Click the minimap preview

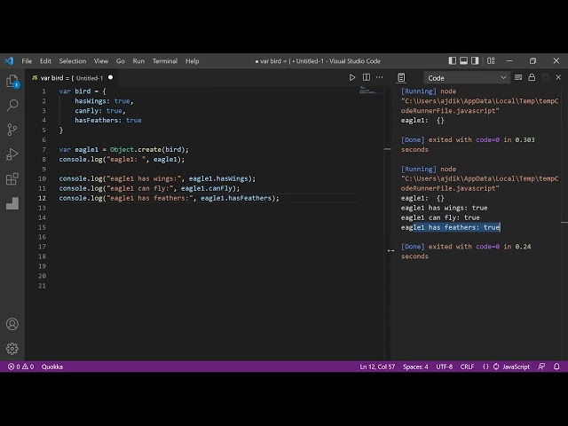coord(371,91)
